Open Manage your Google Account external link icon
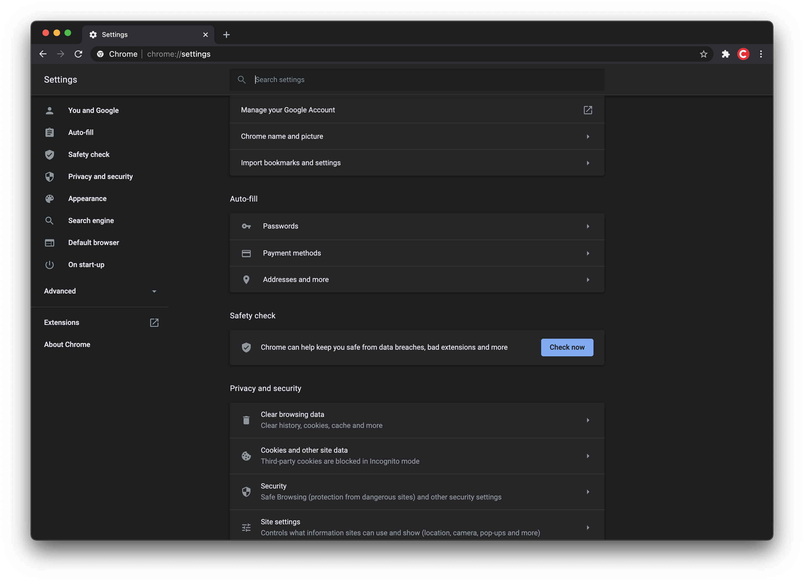This screenshot has height=581, width=804. [x=587, y=110]
